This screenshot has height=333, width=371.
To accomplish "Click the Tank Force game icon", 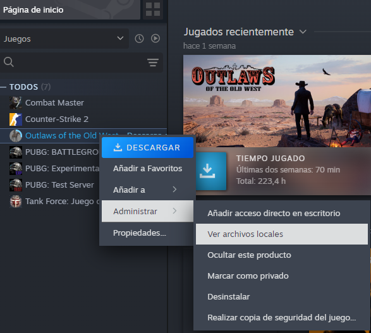I will tap(16, 202).
